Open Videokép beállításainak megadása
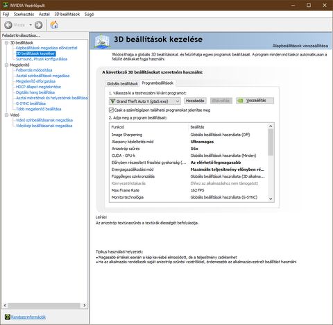 pos(44,126)
